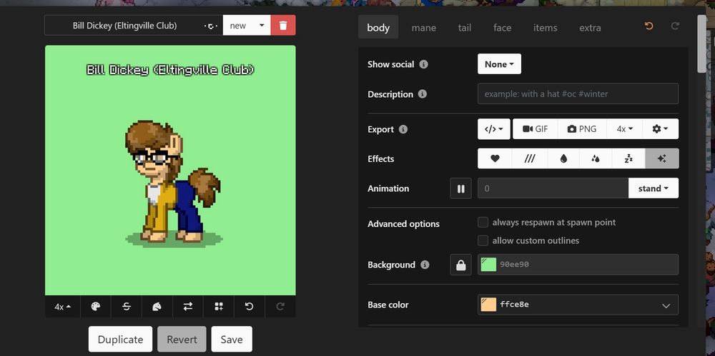This screenshot has width=715, height=356.
Task: Click the pony preview image
Action: pos(170,171)
